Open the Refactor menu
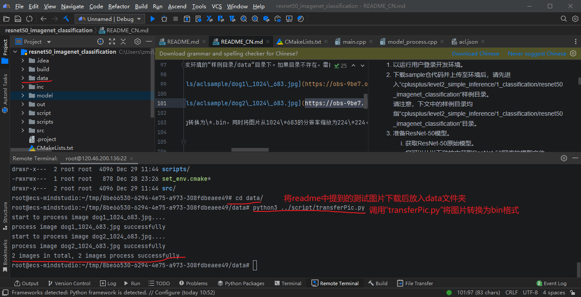This screenshot has width=581, height=297. point(119,6)
